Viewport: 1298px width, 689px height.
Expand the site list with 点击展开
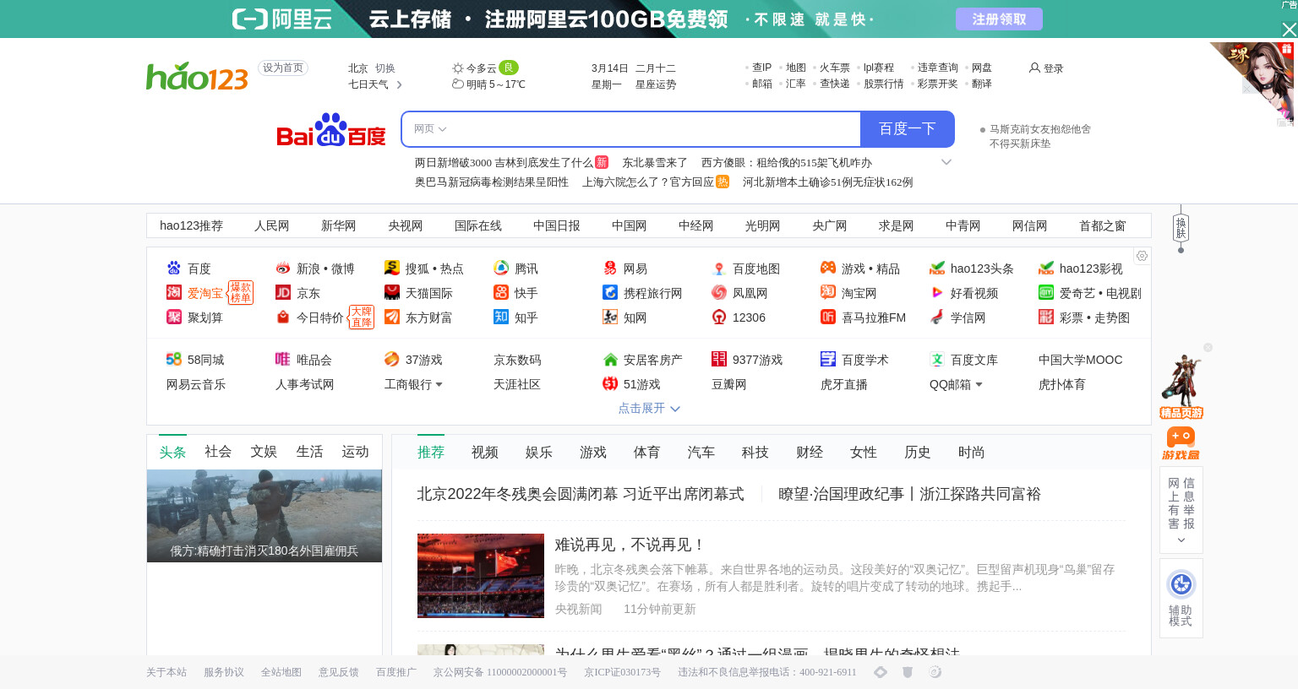pos(649,408)
